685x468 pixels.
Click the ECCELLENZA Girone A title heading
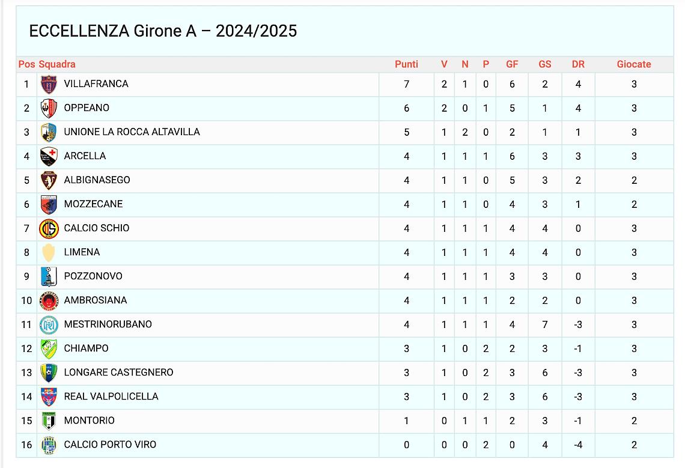[x=163, y=31]
